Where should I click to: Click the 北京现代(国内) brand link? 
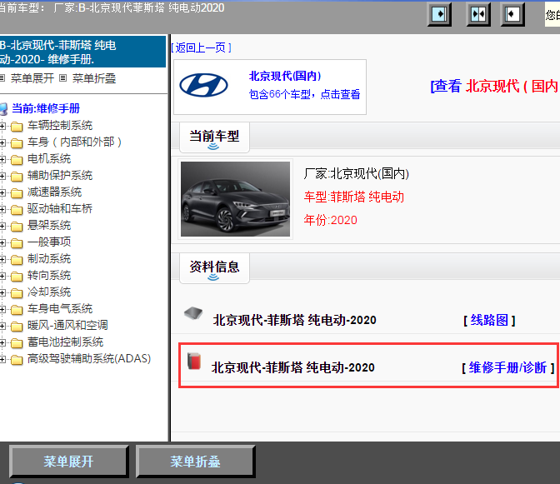(x=285, y=76)
